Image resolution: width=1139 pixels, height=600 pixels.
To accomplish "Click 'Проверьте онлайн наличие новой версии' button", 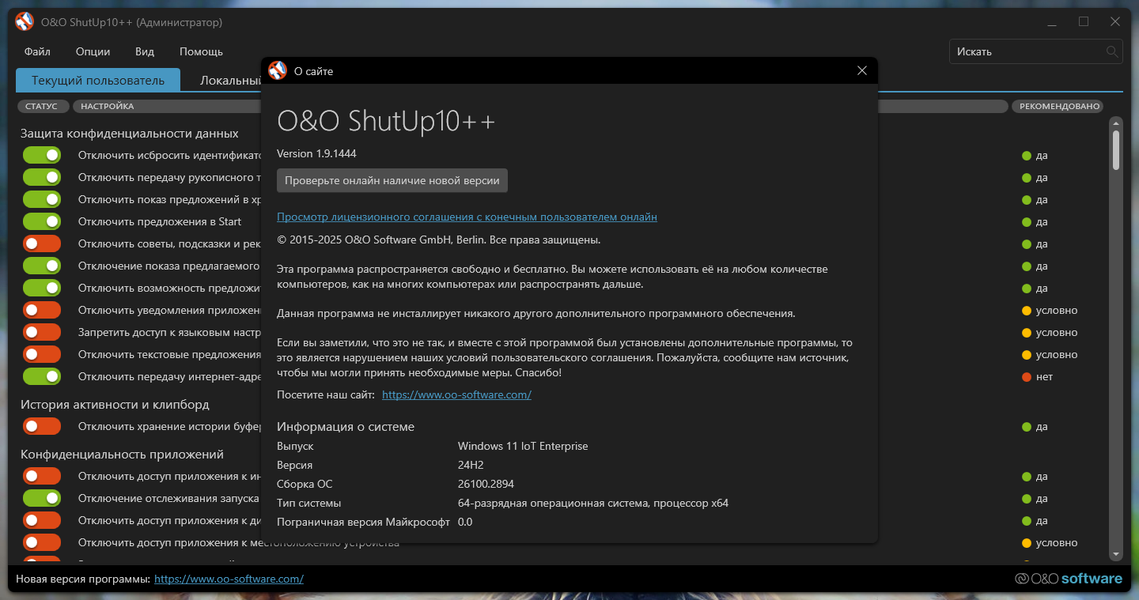I will (x=392, y=180).
